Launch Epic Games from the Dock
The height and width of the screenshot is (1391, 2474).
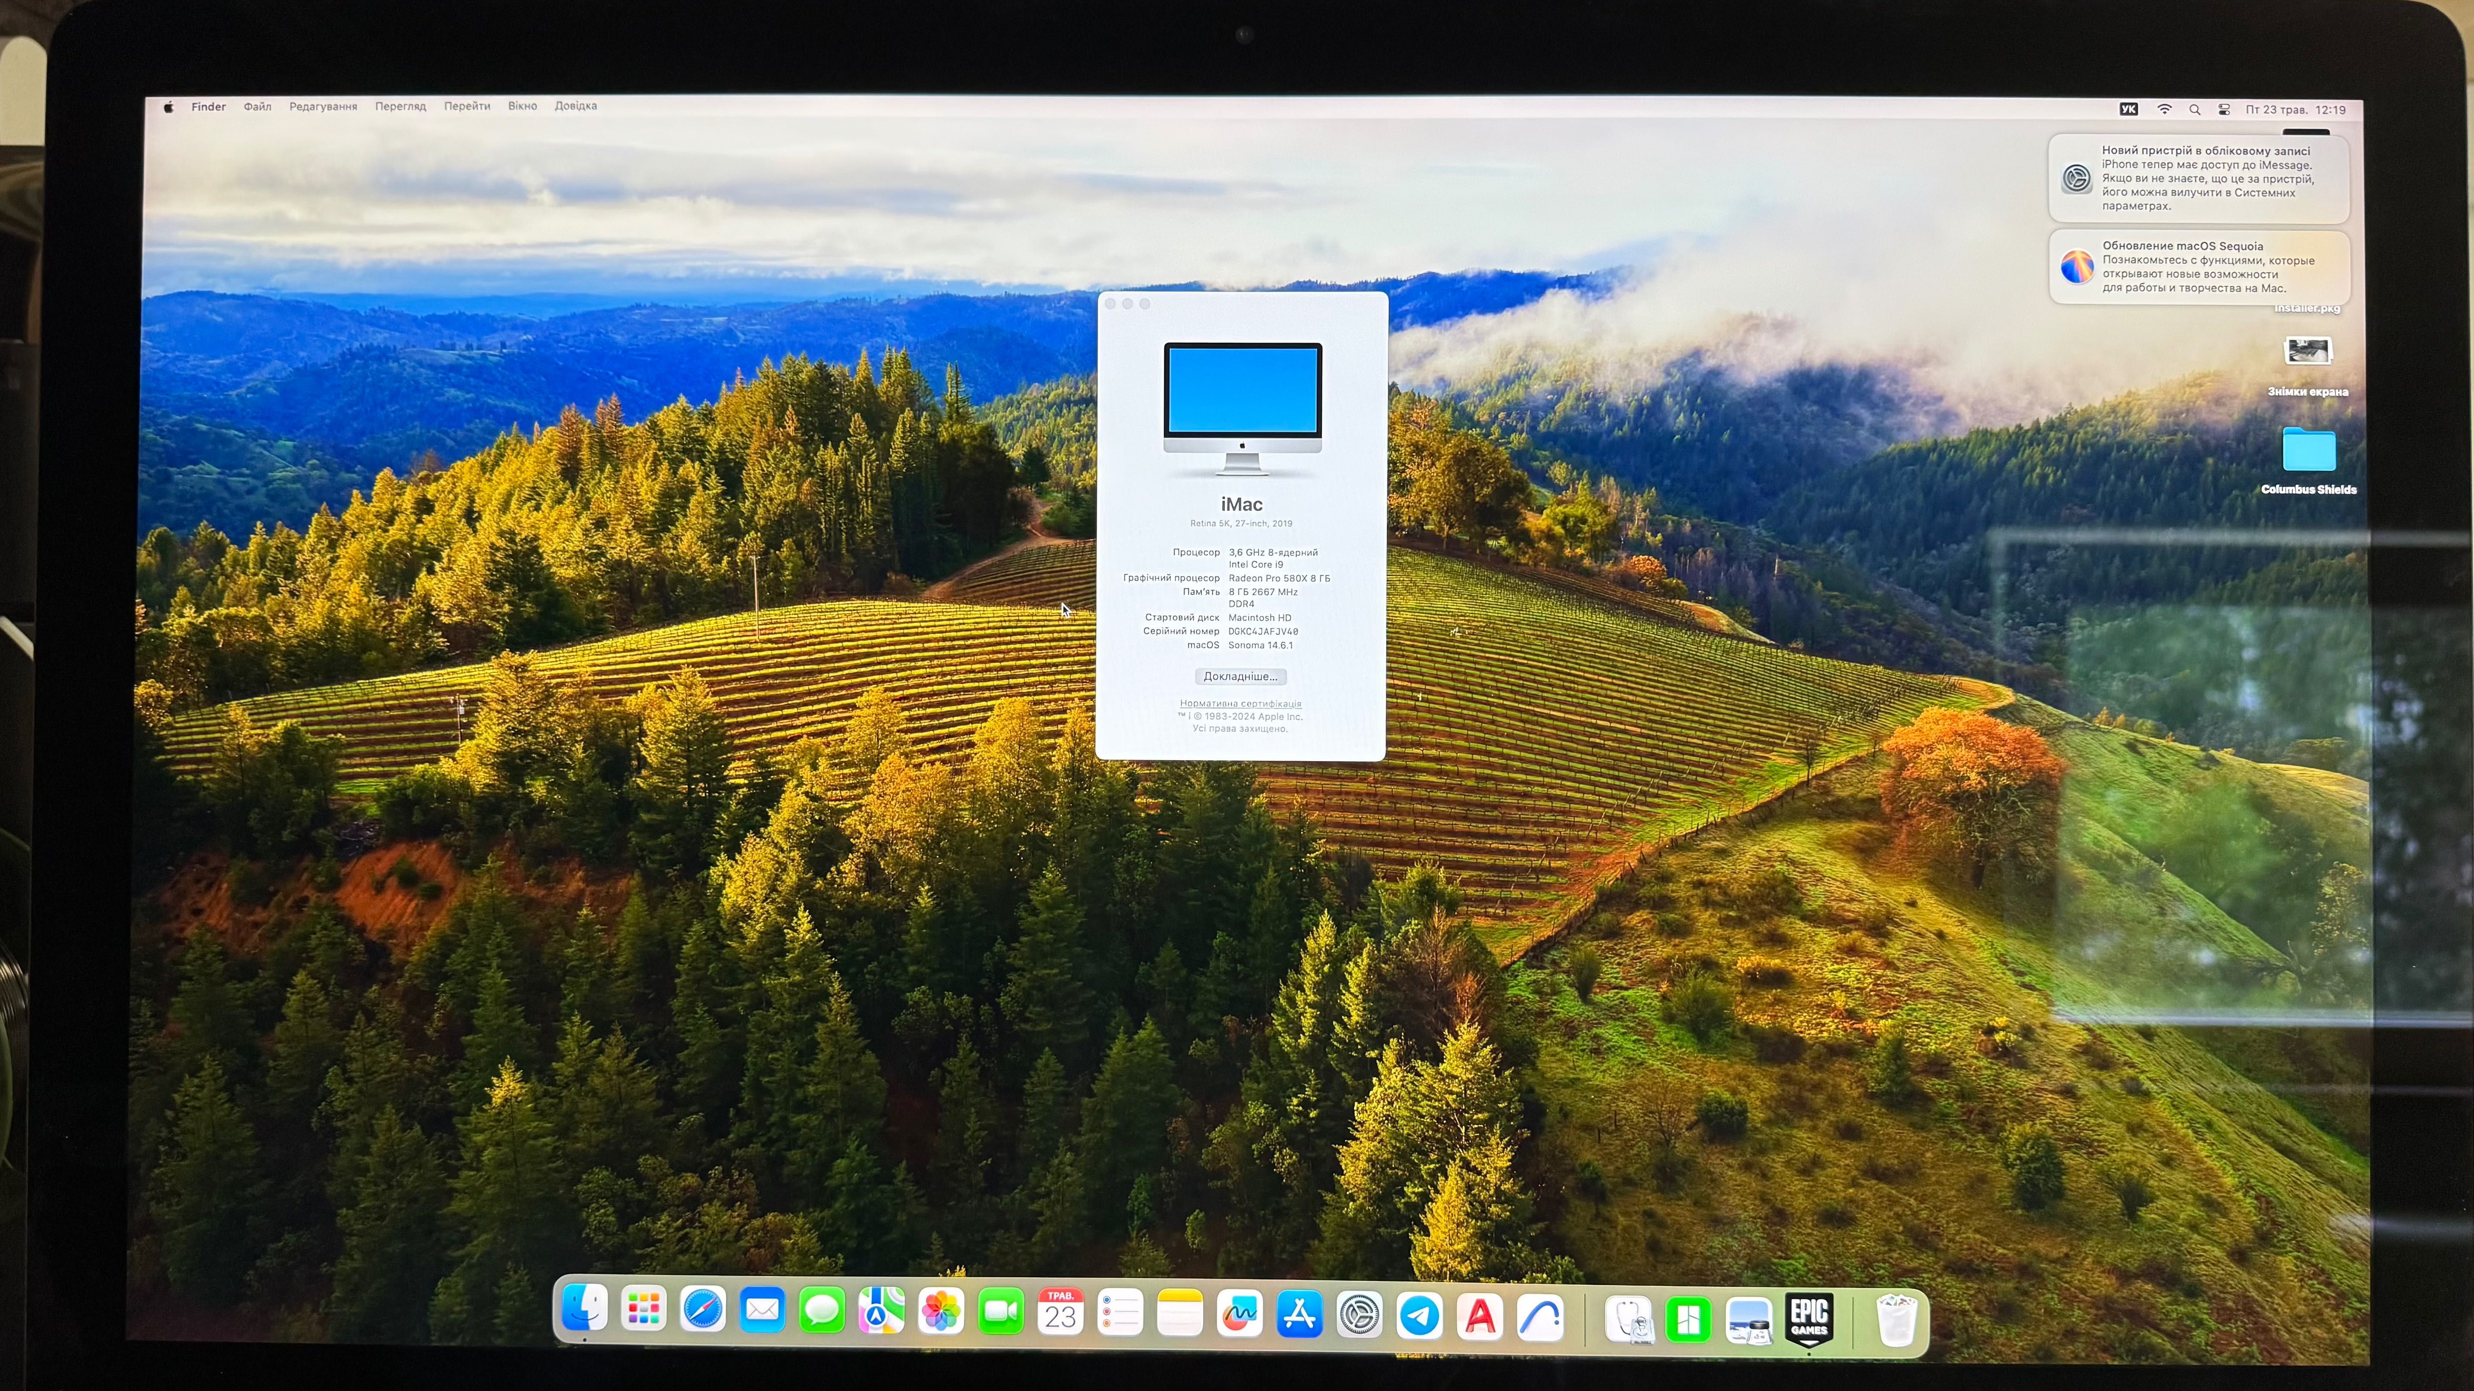[x=1810, y=1321]
